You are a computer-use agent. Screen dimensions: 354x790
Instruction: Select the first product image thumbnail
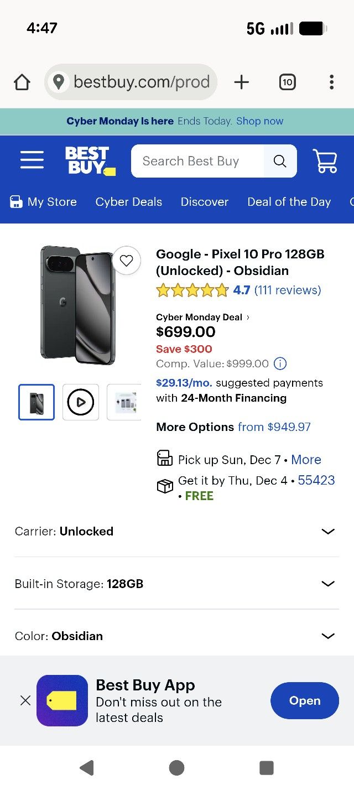[36, 402]
